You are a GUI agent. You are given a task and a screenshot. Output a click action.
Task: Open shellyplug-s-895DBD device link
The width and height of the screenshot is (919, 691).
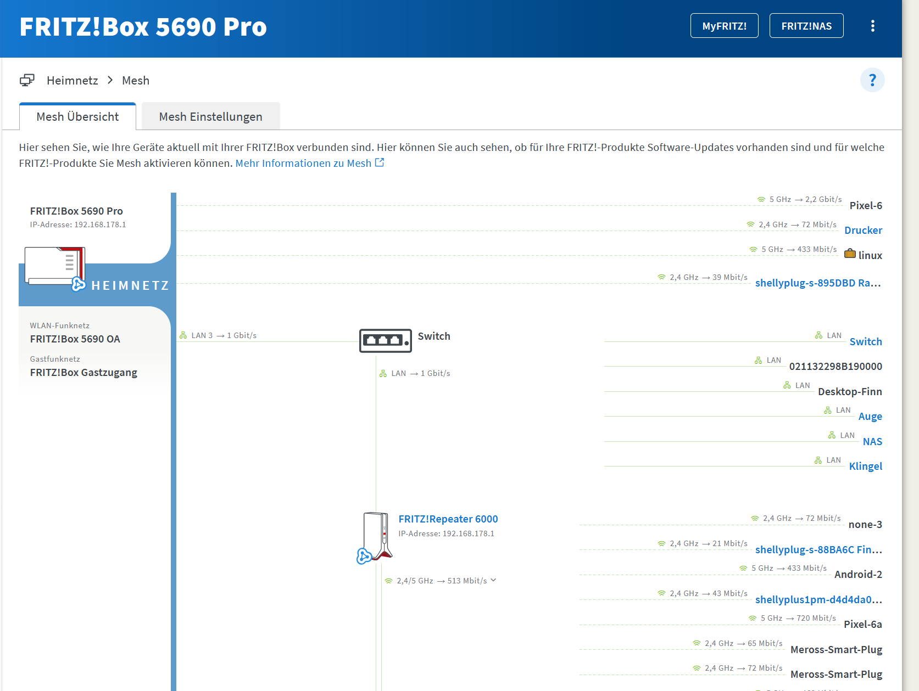pos(818,283)
